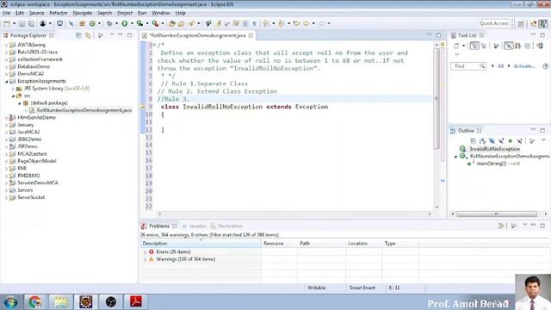Image resolution: width=551 pixels, height=310 pixels.
Task: Click the Debug bug toolbar icon
Action: 109,23
